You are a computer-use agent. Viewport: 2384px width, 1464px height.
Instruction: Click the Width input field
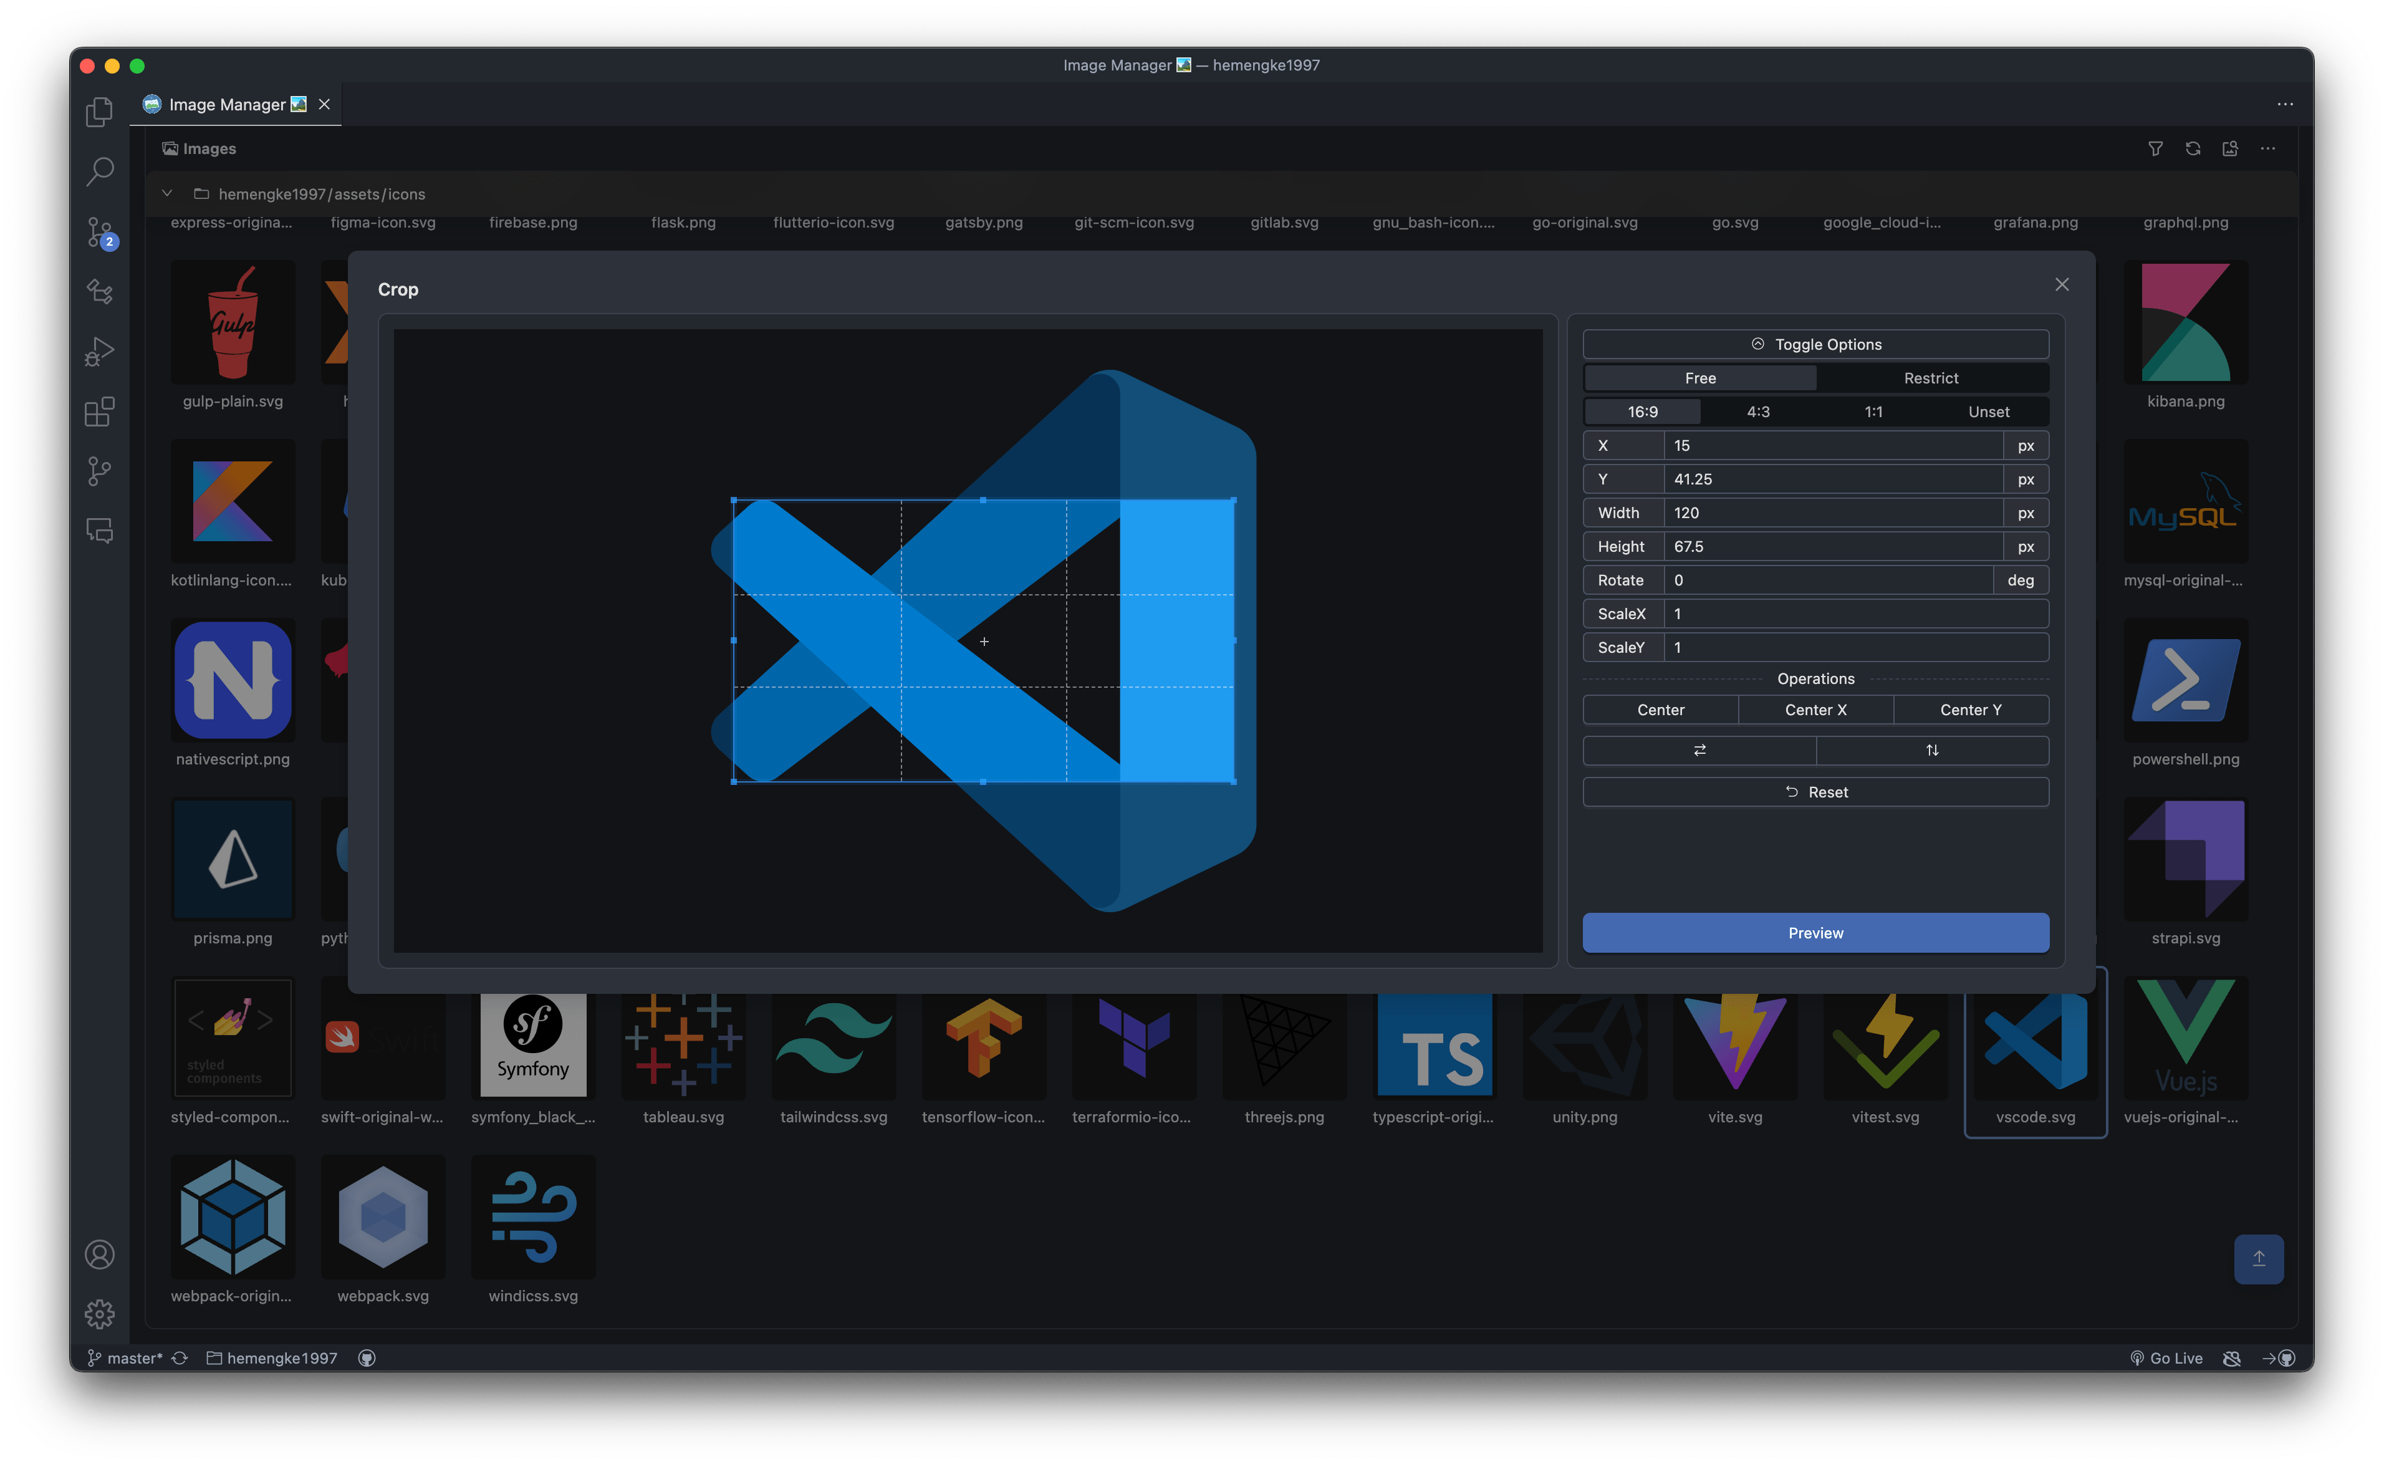click(1831, 513)
